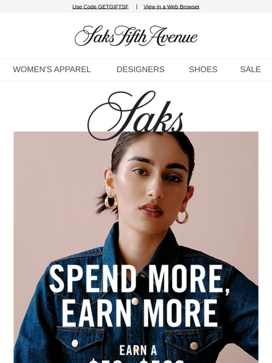This screenshot has width=272, height=363.
Task: Go to the Designers navigation item
Action: point(141,69)
